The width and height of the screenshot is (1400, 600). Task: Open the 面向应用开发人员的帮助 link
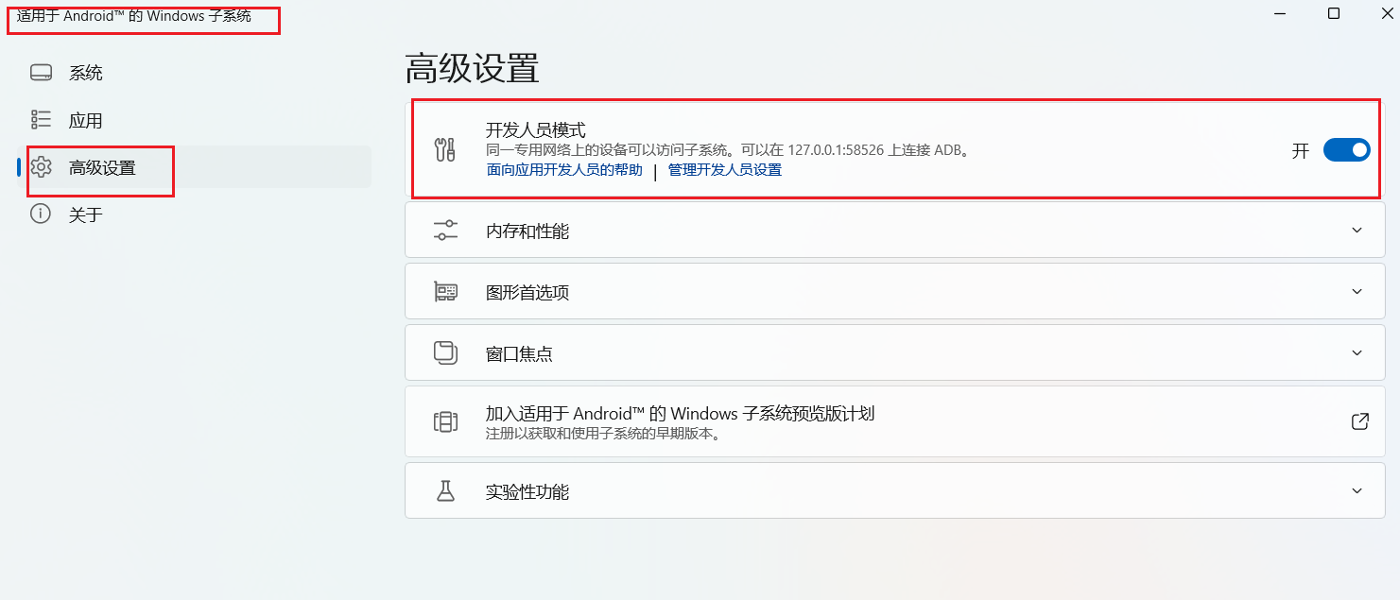(564, 170)
